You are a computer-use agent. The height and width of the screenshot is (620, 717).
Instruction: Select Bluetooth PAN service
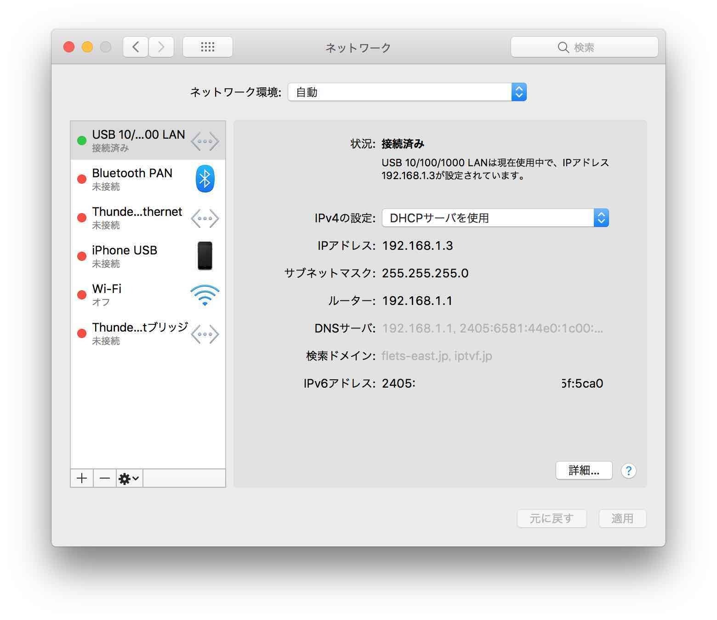click(x=148, y=179)
